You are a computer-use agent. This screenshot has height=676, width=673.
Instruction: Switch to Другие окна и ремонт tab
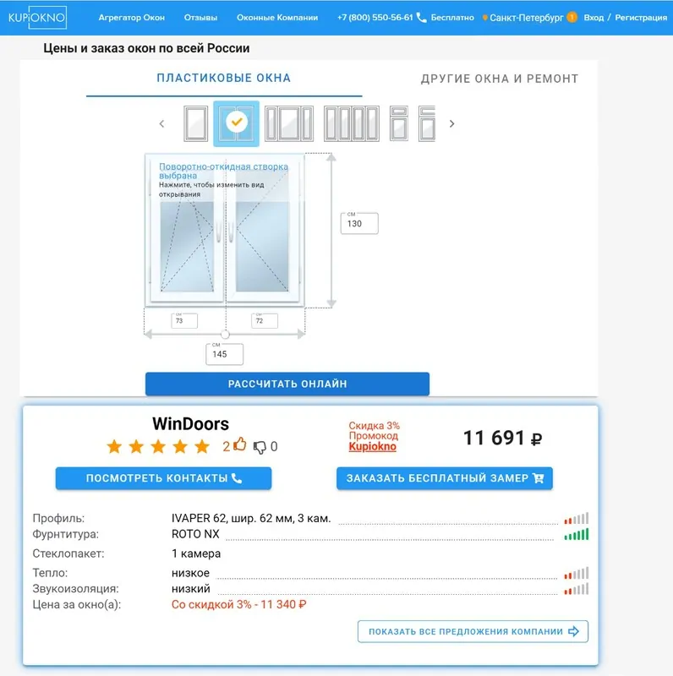pyautogui.click(x=500, y=79)
